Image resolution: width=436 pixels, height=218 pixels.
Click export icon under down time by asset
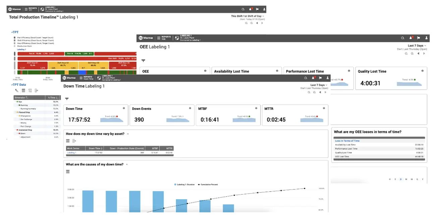pos(74,141)
